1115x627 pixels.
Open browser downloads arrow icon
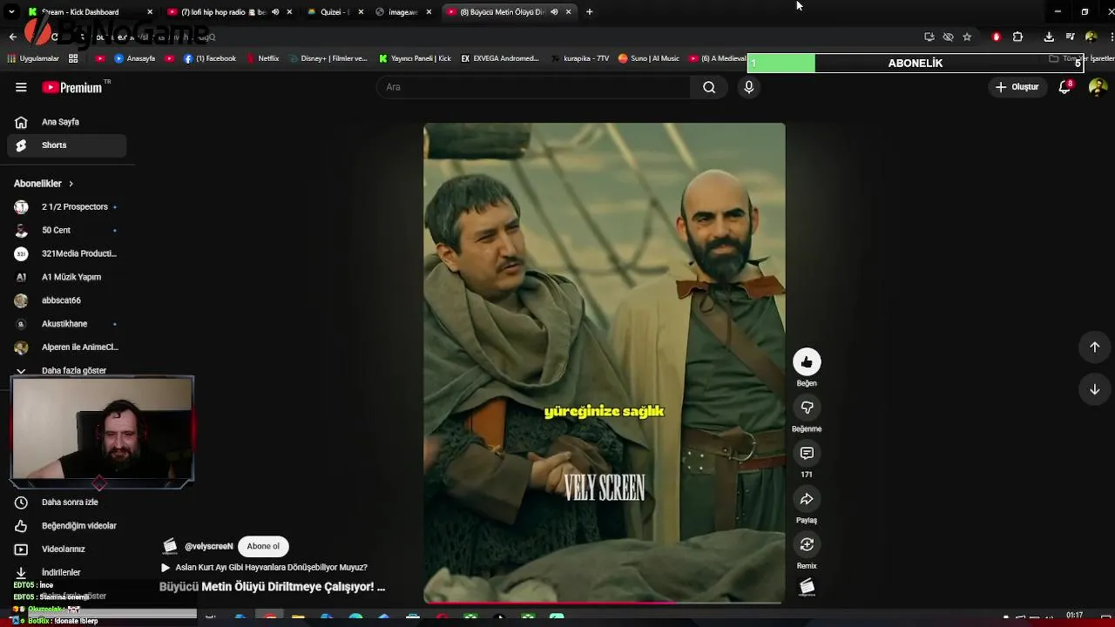click(x=1049, y=37)
